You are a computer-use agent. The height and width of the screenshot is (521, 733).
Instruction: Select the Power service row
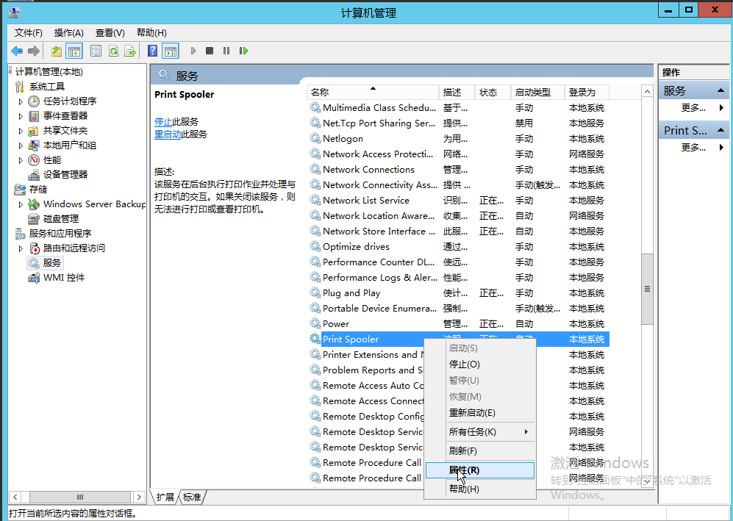point(458,324)
